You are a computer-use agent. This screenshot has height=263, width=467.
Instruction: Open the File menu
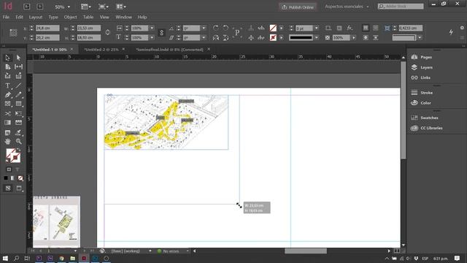pyautogui.click(x=6, y=17)
